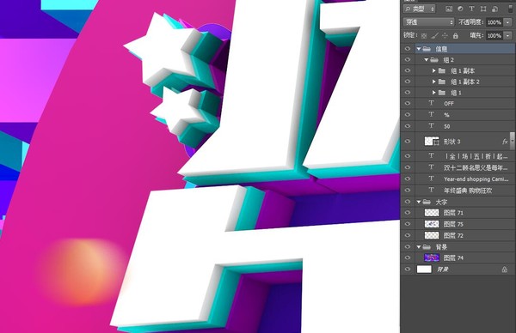Toggle layer filtering switch on
The image size is (516, 333).
click(x=510, y=9)
